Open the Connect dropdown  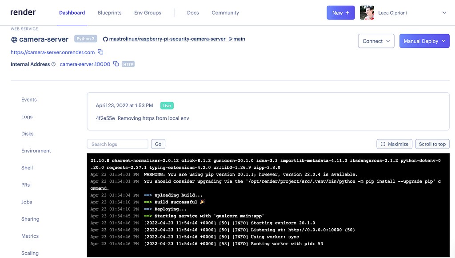point(376,41)
